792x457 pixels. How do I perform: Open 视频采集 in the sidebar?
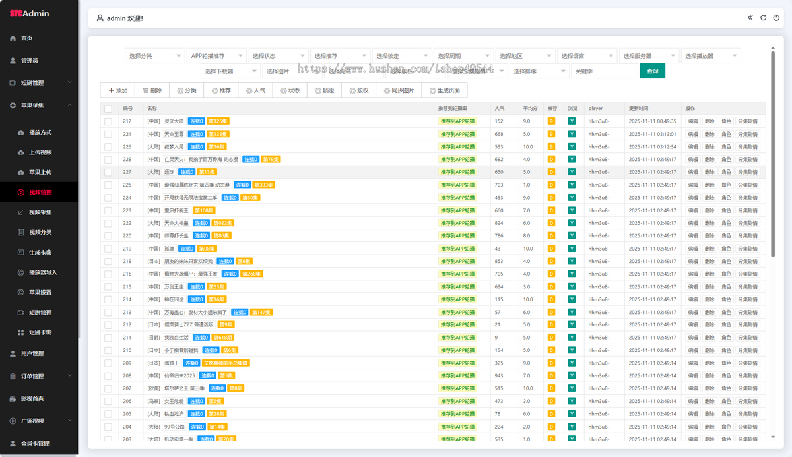pos(40,212)
